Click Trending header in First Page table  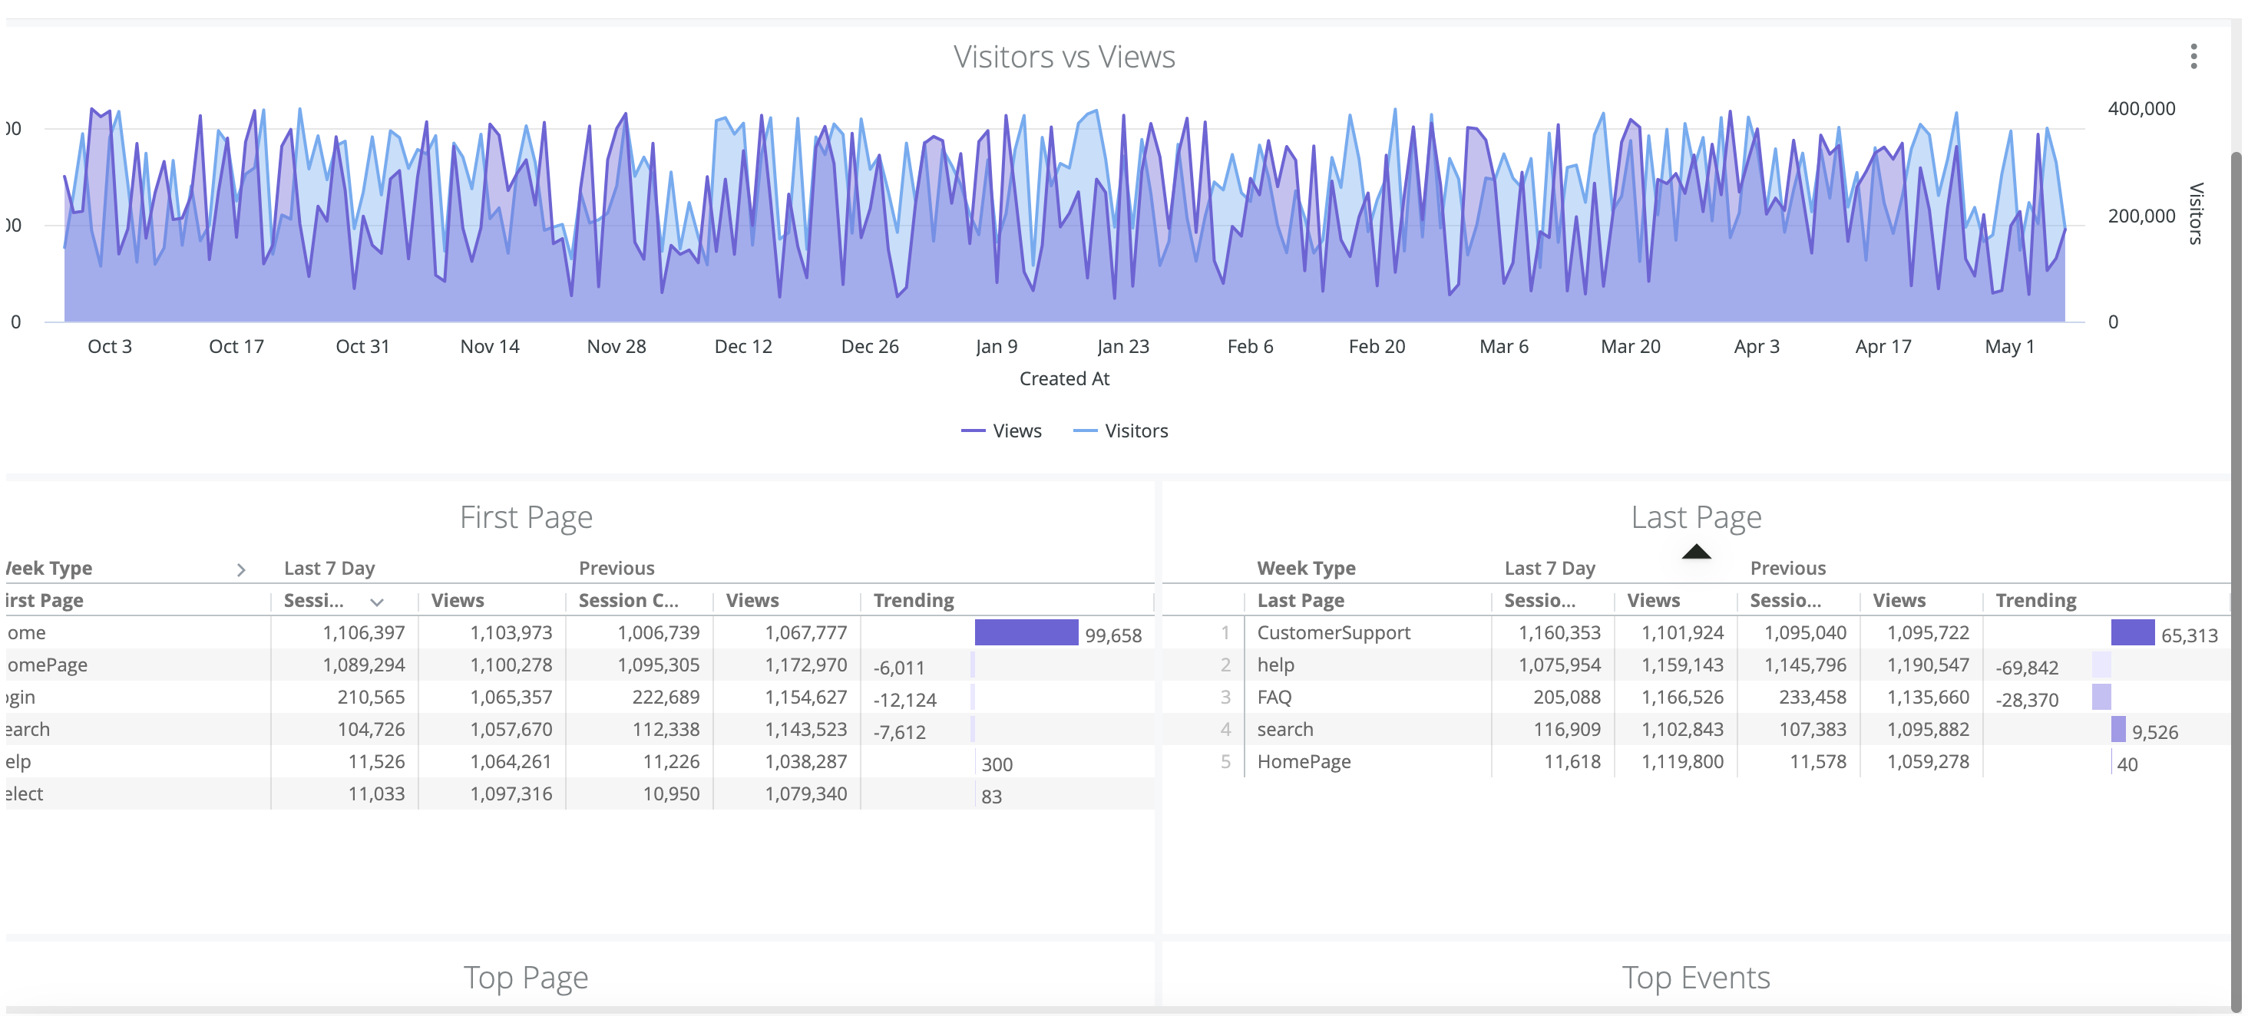[913, 600]
